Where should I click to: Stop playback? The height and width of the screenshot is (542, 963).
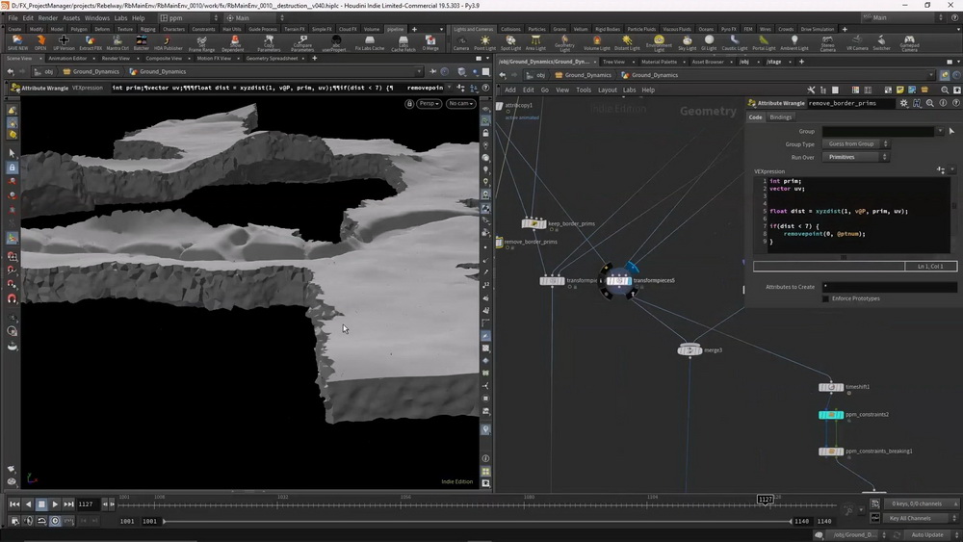coord(41,503)
